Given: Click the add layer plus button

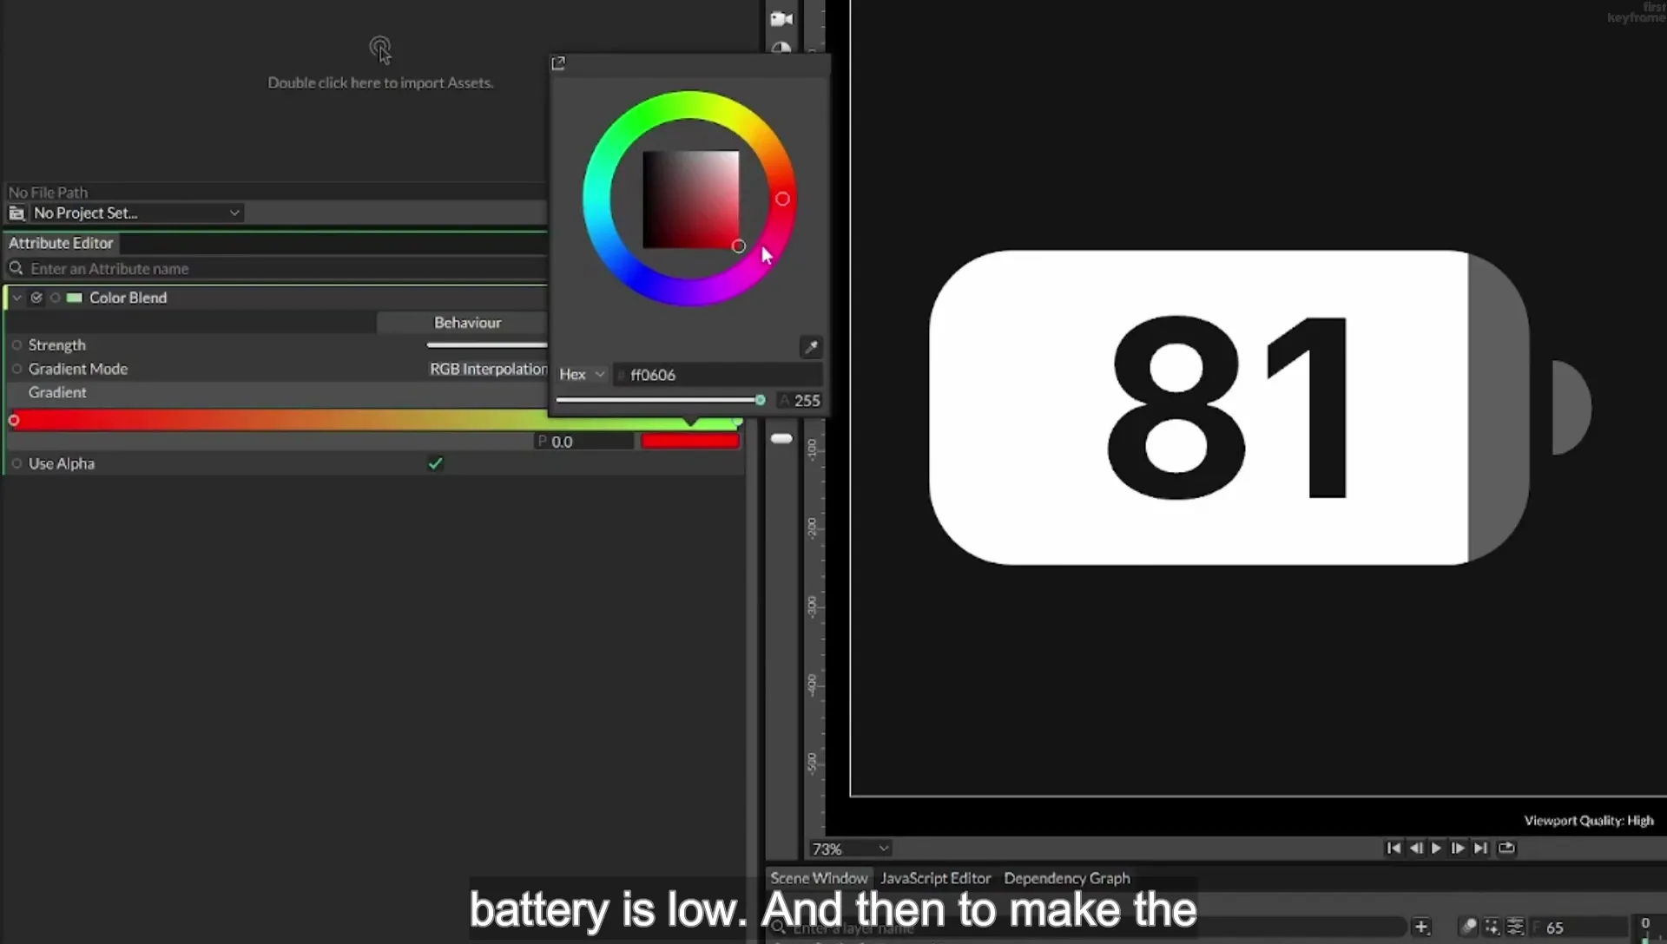Looking at the screenshot, I should pyautogui.click(x=1421, y=927).
